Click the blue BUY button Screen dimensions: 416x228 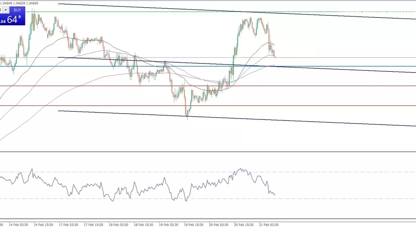[x=17, y=10]
